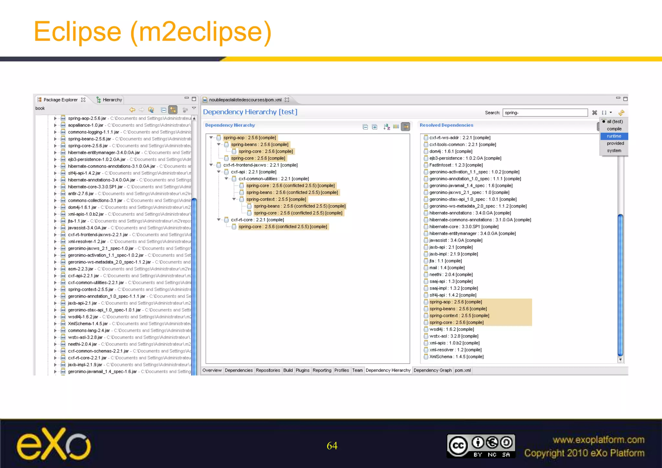Select spring-aop : 2.5.6 in Resolved Dependencies
662x468 pixels.
click(456, 302)
